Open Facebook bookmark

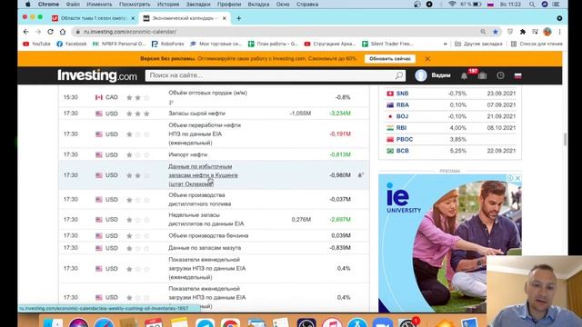click(x=72, y=44)
